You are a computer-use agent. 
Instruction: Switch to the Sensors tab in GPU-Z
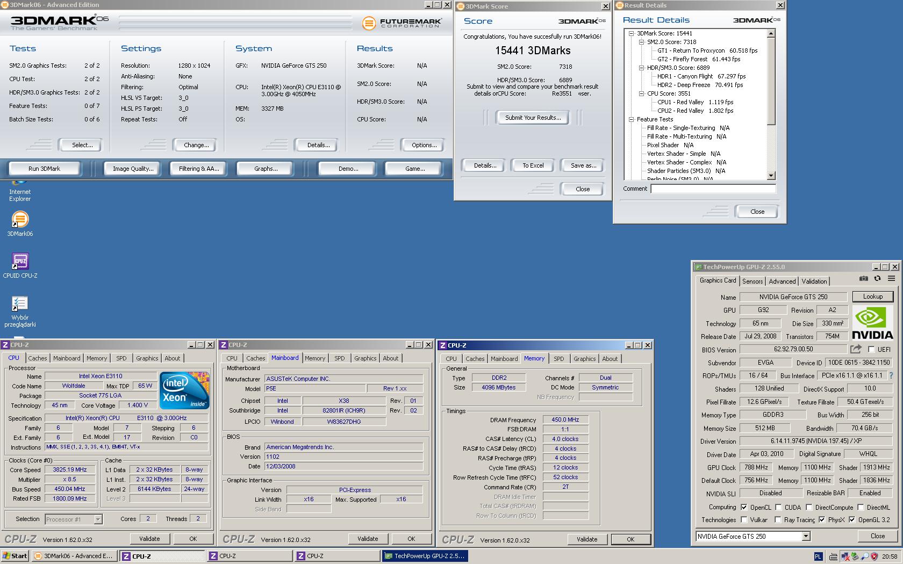(752, 281)
